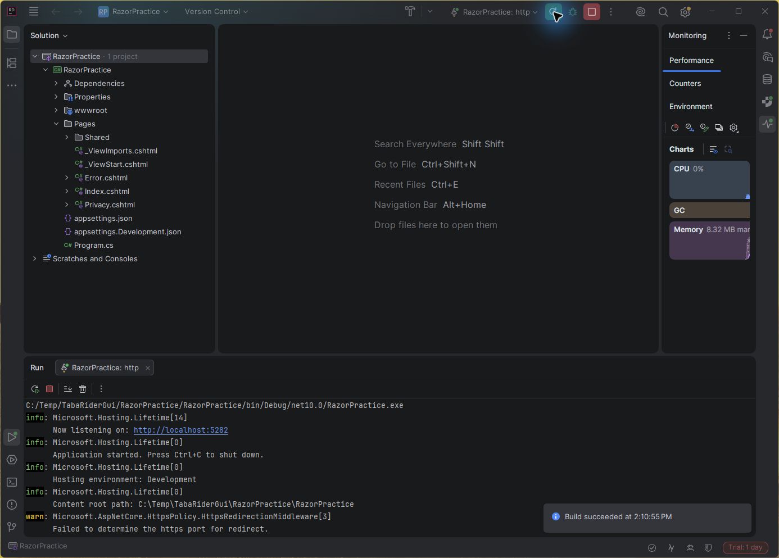Image resolution: width=779 pixels, height=558 pixels.
Task: Open the RazorPractice project dropdown in title bar
Action: coord(133,12)
